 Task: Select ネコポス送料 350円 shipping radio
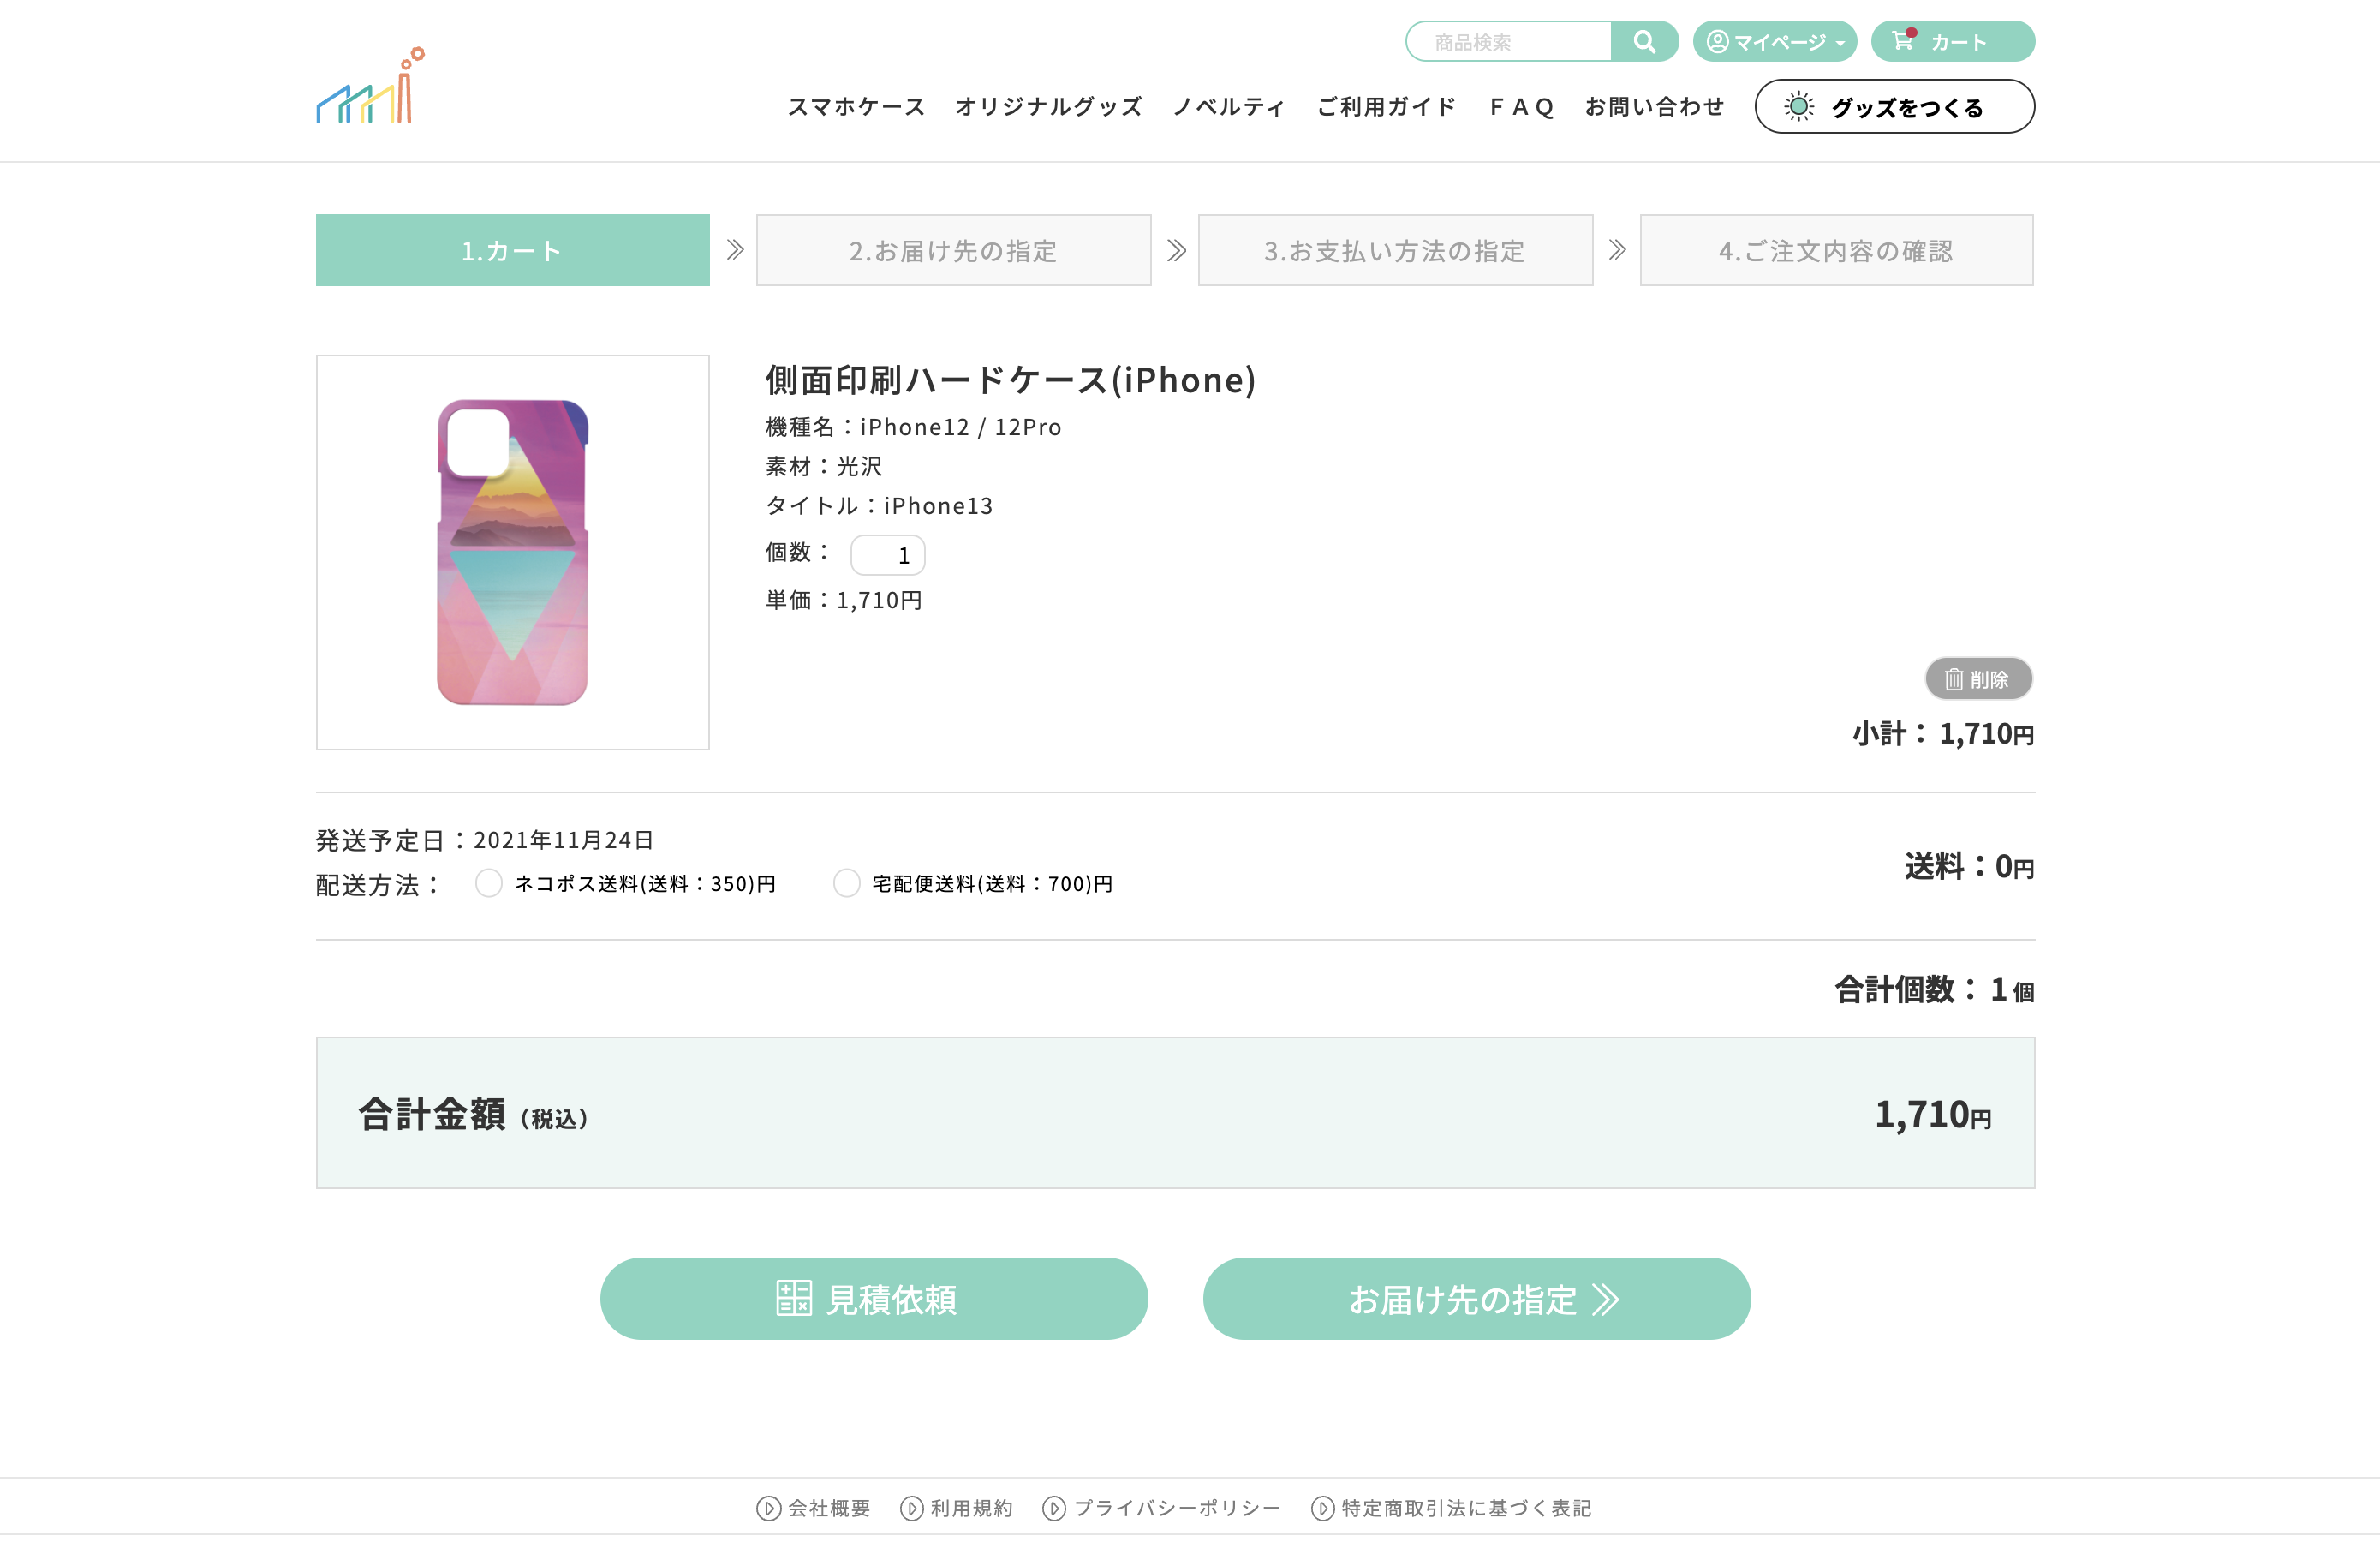coord(489,883)
